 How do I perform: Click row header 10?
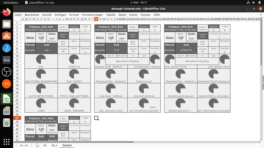[x=17, y=56]
